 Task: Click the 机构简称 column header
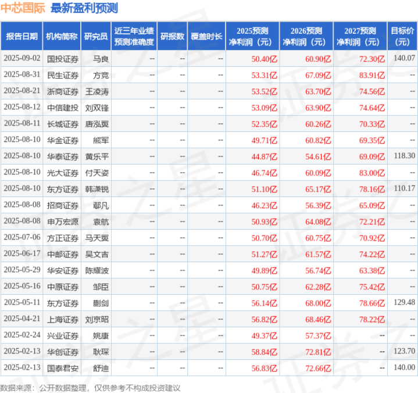pos(62,36)
